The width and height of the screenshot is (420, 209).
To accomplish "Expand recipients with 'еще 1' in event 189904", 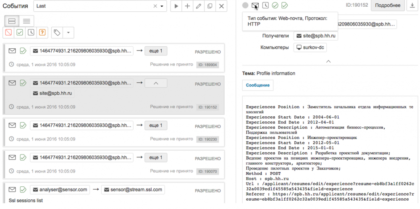I will pyautogui.click(x=156, y=51).
